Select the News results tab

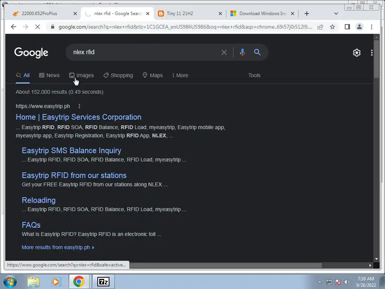(x=49, y=75)
